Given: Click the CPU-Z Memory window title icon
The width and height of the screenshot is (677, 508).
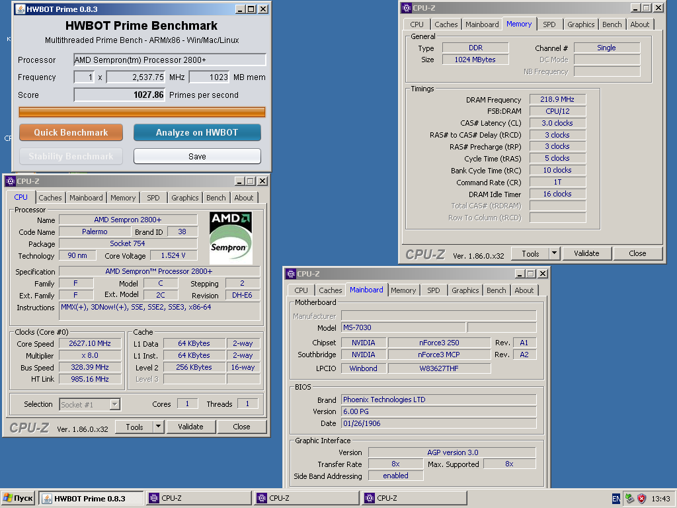Looking at the screenshot, I should pyautogui.click(x=407, y=8).
